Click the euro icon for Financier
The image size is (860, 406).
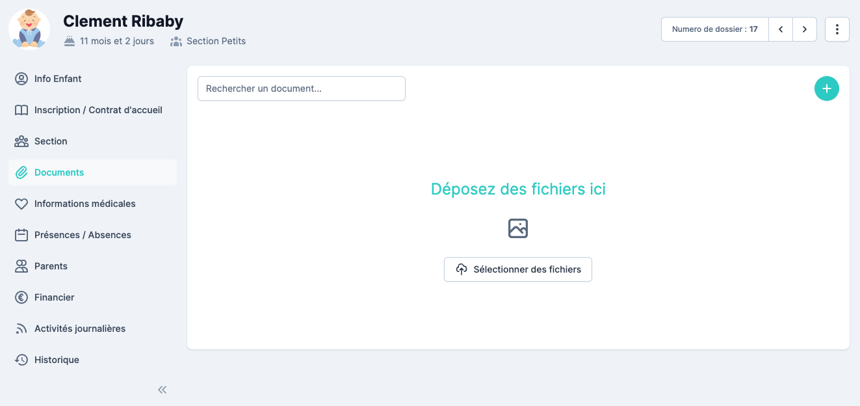point(21,297)
